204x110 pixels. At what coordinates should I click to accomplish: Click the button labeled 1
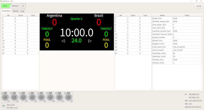(23, 6)
